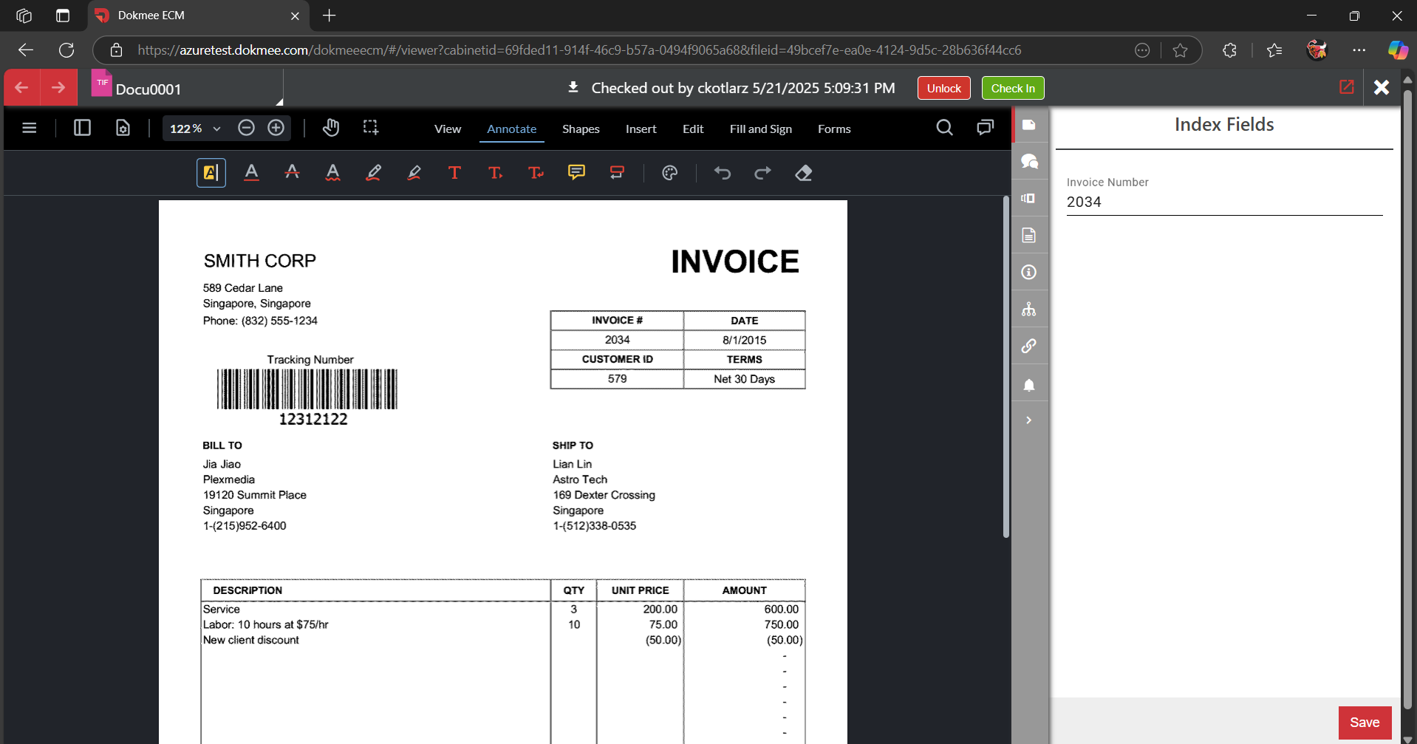Toggle the left thumbnail panel
The image size is (1417, 744).
(82, 128)
